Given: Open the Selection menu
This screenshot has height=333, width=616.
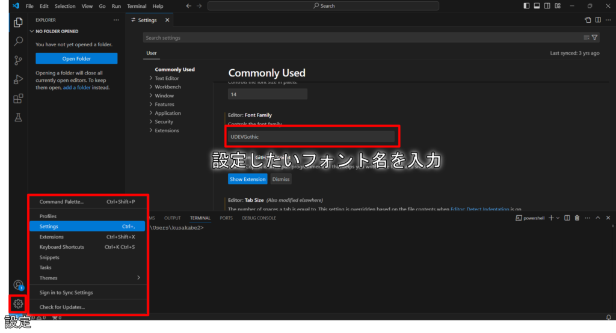Looking at the screenshot, I should point(65,6).
